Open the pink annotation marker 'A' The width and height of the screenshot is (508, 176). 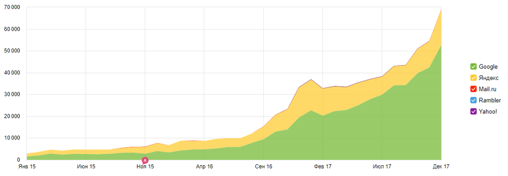click(x=145, y=160)
